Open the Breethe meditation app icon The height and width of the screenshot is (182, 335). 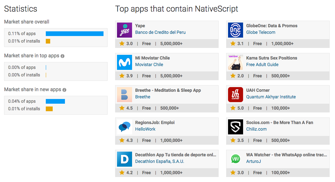pos(124,94)
